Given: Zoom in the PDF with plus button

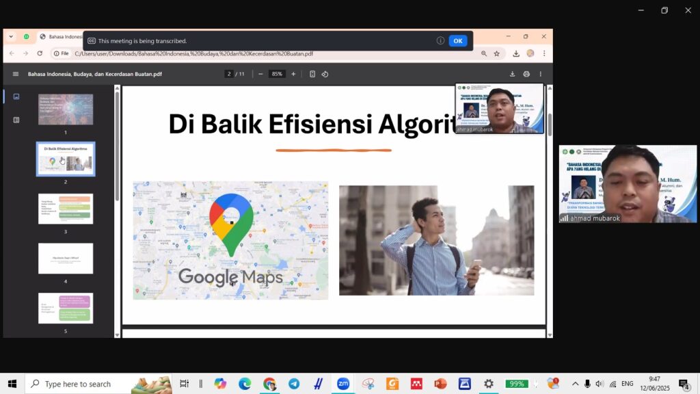Looking at the screenshot, I should (293, 74).
